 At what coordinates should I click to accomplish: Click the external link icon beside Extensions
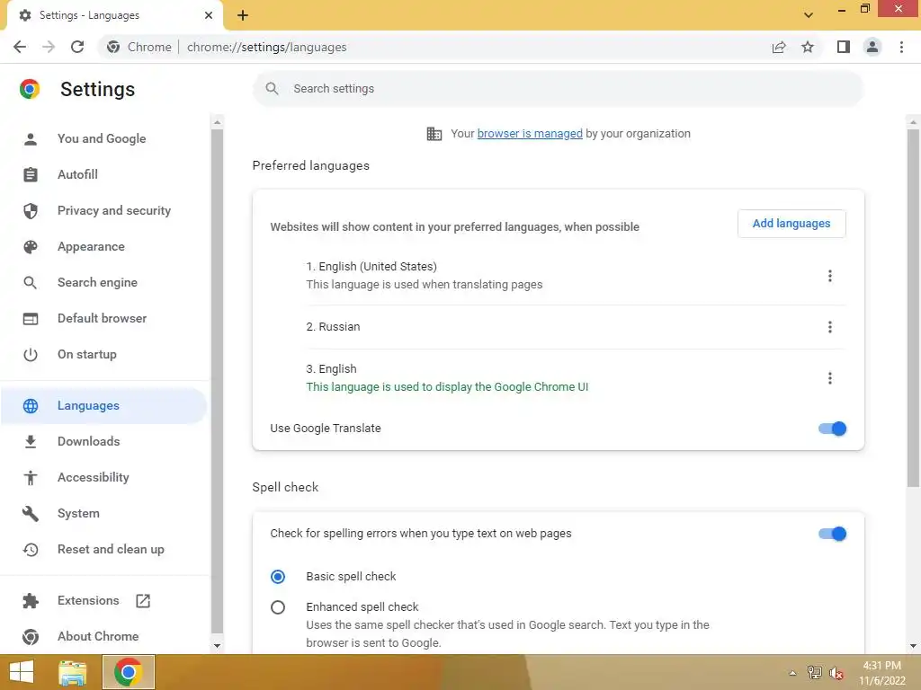coord(143,600)
